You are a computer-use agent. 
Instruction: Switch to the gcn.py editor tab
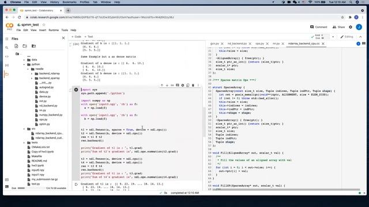tap(214, 44)
